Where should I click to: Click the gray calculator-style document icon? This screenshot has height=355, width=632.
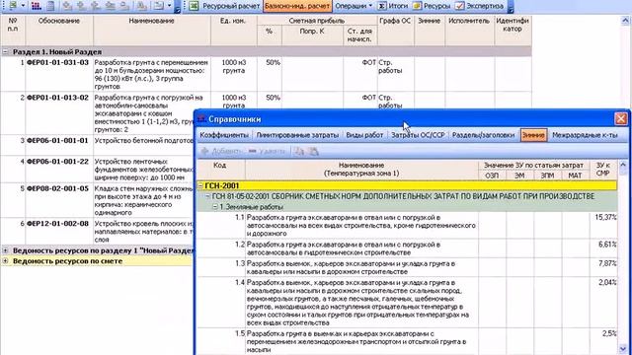pyautogui.click(x=50, y=6)
